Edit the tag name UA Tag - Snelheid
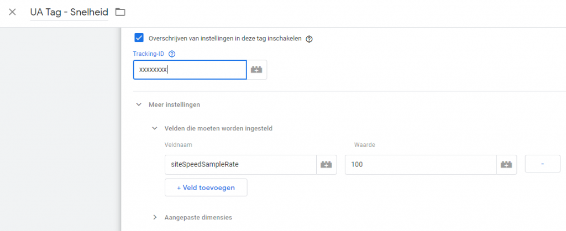The height and width of the screenshot is (231, 566). pyautogui.click(x=69, y=12)
